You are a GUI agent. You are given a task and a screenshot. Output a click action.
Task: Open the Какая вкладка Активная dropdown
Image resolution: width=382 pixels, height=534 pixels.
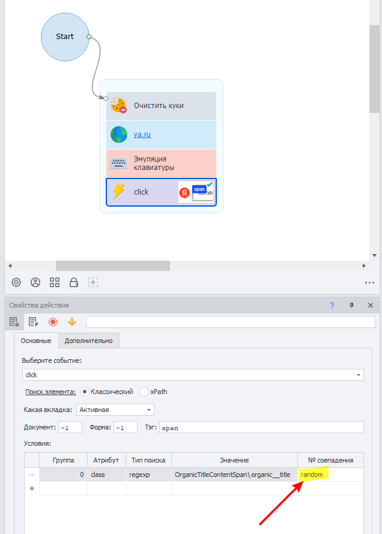click(x=115, y=410)
